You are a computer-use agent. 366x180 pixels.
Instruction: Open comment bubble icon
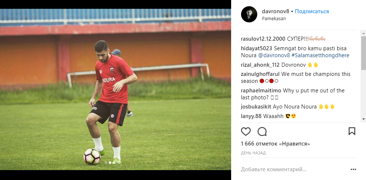tap(262, 132)
